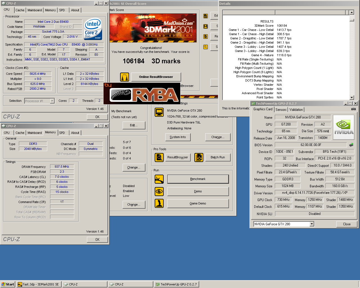Click the System Info button

coord(178,137)
